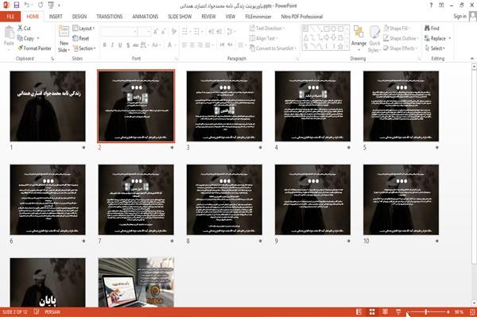Open the font size combo box
The image size is (477, 317).
pos(144,31)
